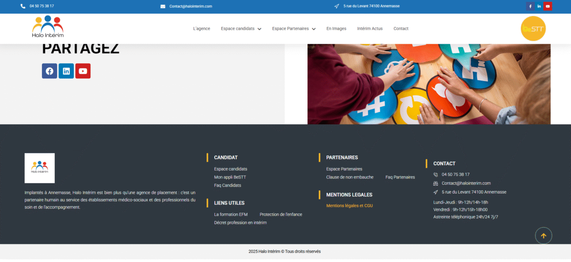
Task: Open Contact menu item in navbar
Action: [x=401, y=28]
